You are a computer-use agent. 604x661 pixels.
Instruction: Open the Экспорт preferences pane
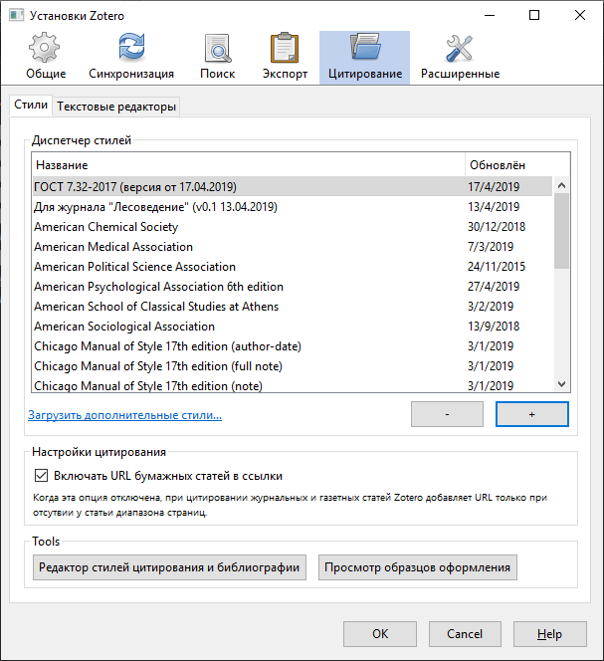point(285,58)
